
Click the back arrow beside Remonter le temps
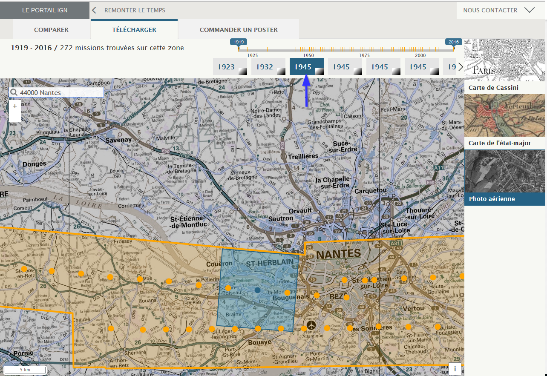click(x=94, y=10)
